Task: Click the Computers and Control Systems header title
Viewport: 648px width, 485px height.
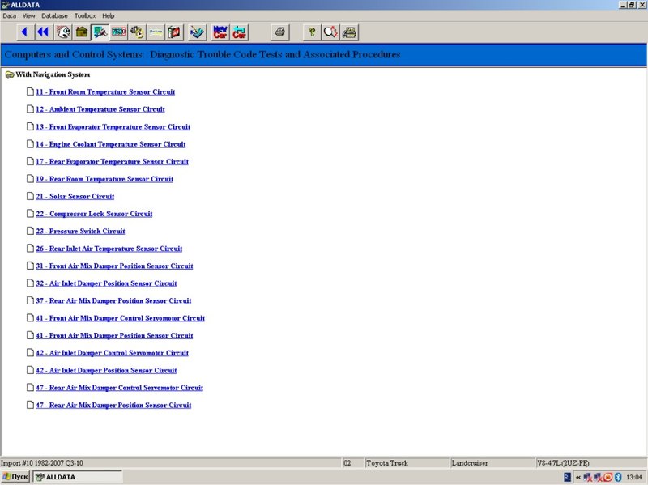Action: click(202, 54)
